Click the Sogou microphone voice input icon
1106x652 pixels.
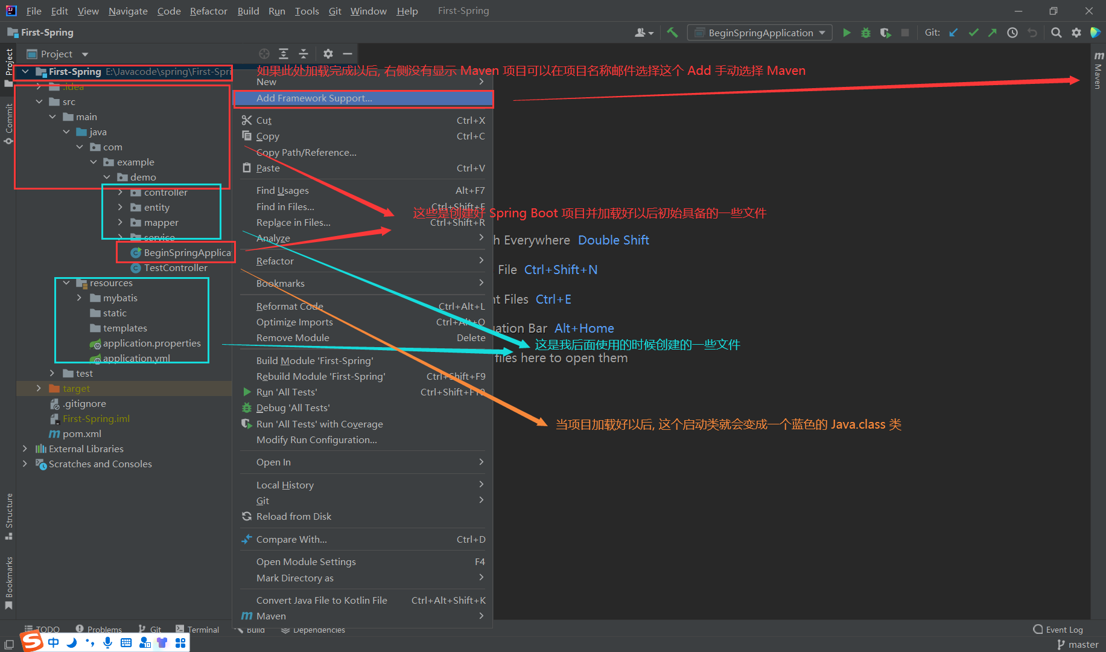tap(107, 642)
